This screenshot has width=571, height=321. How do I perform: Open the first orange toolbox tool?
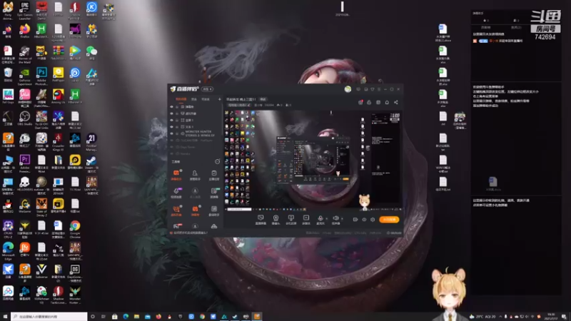pyautogui.click(x=176, y=175)
